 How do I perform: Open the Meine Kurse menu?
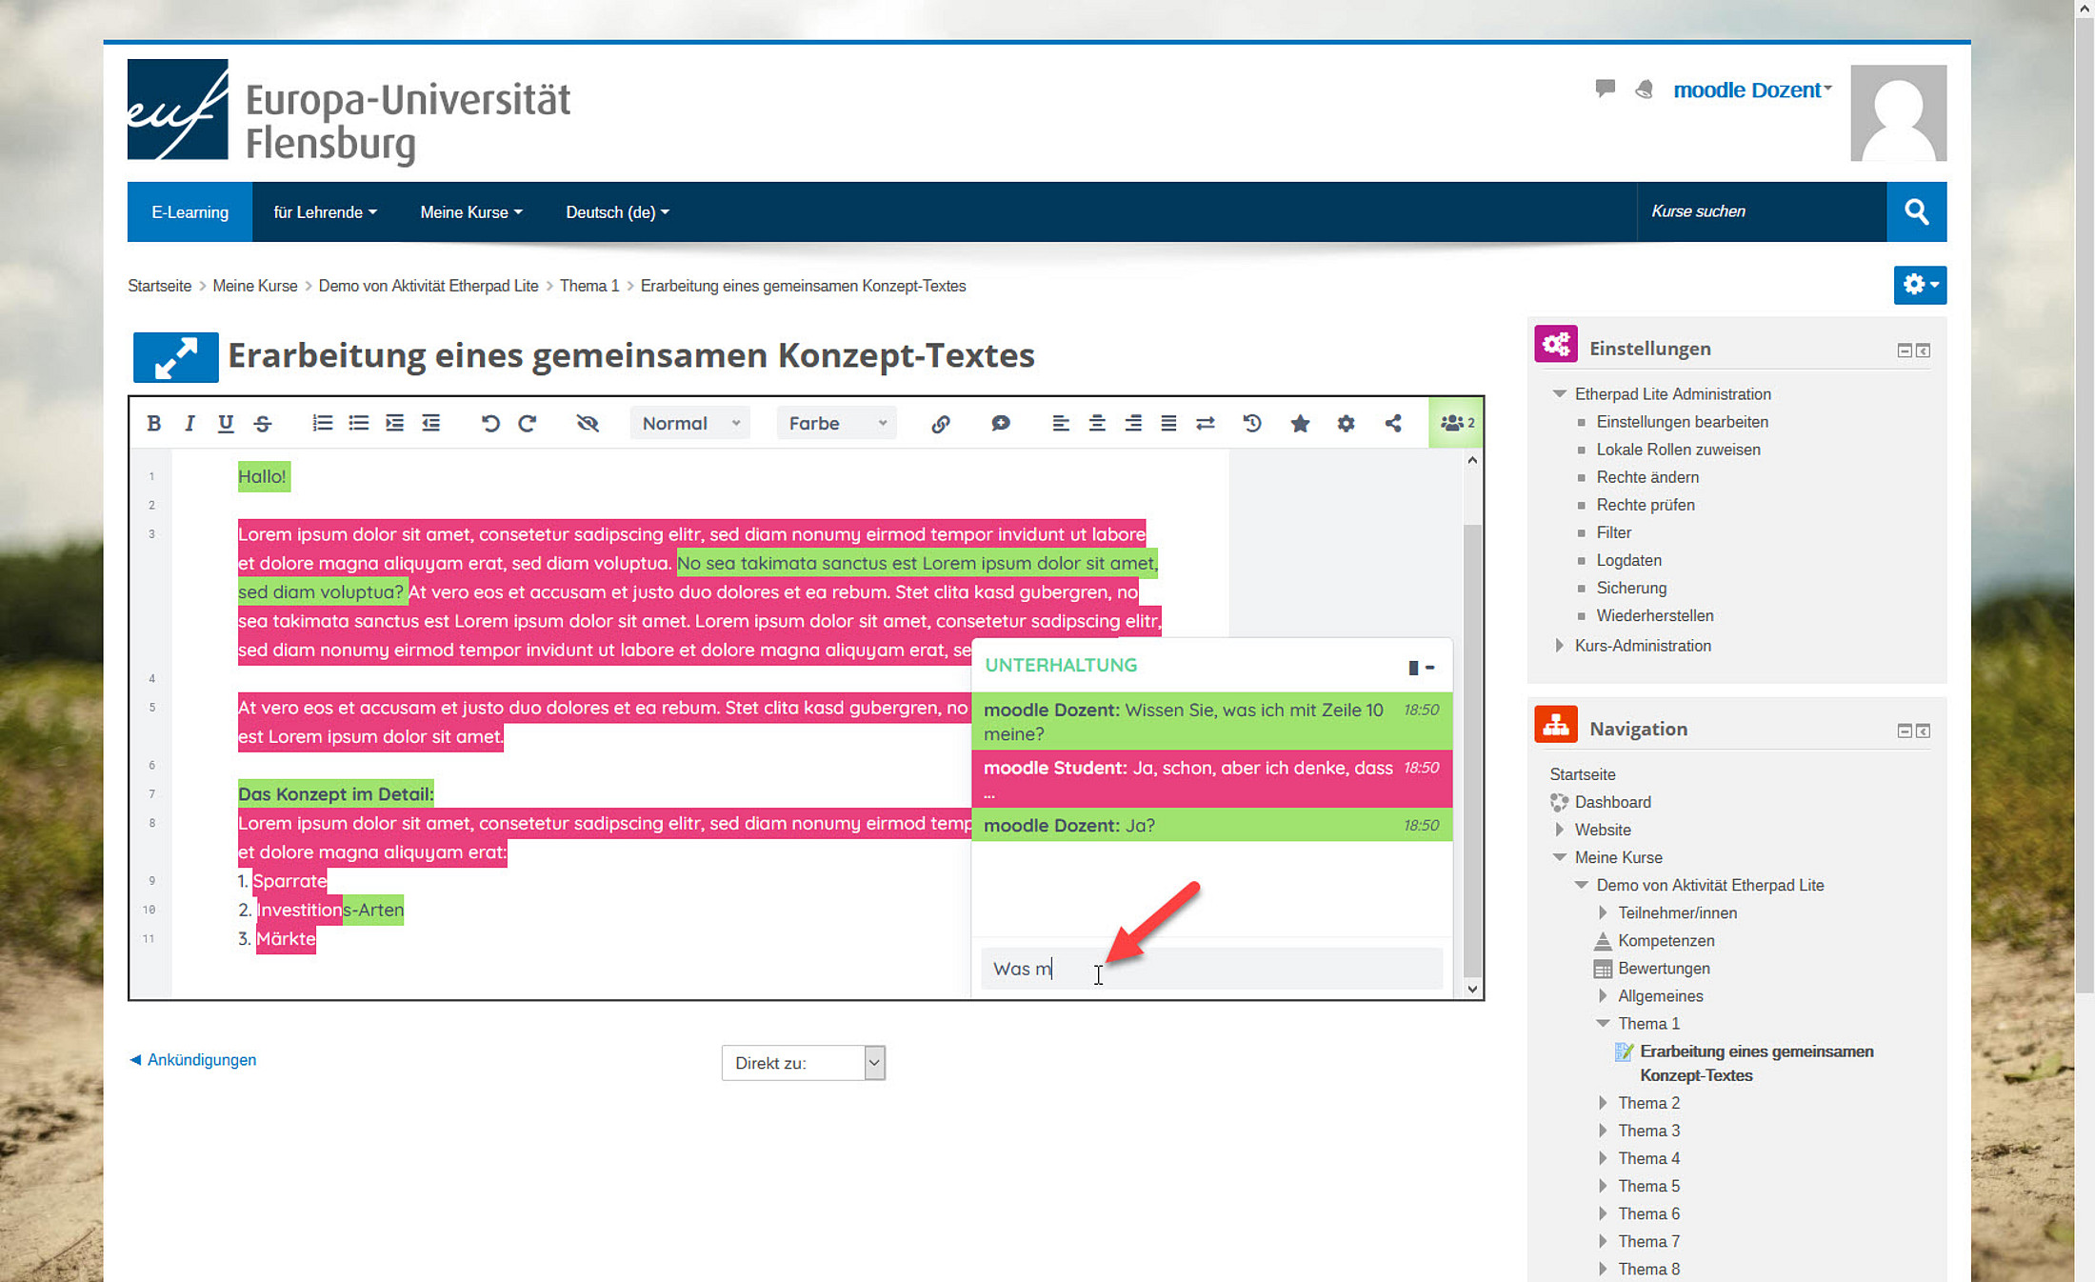470,212
